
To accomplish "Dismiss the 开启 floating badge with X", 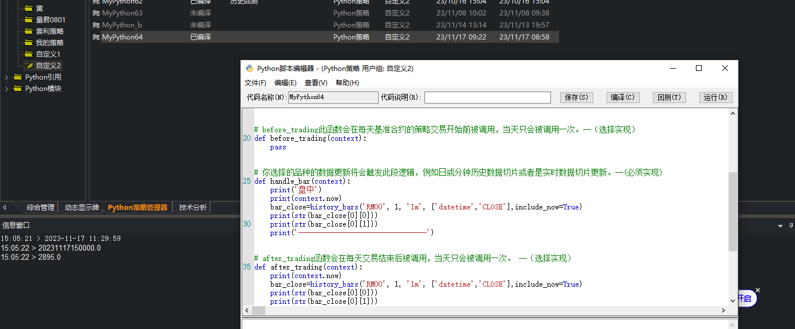I will (x=757, y=290).
